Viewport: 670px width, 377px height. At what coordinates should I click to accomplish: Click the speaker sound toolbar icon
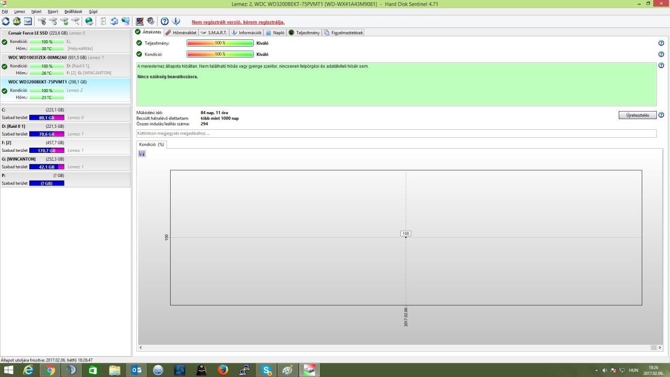coord(151,21)
